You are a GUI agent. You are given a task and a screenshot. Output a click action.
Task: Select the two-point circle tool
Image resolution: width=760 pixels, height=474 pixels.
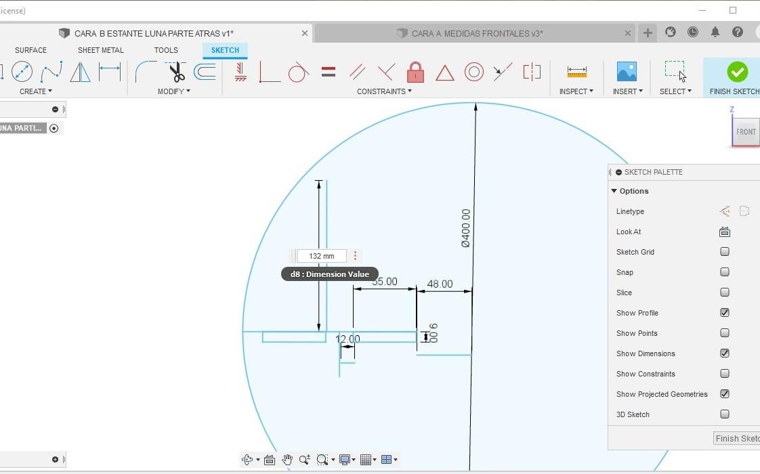pos(22,72)
